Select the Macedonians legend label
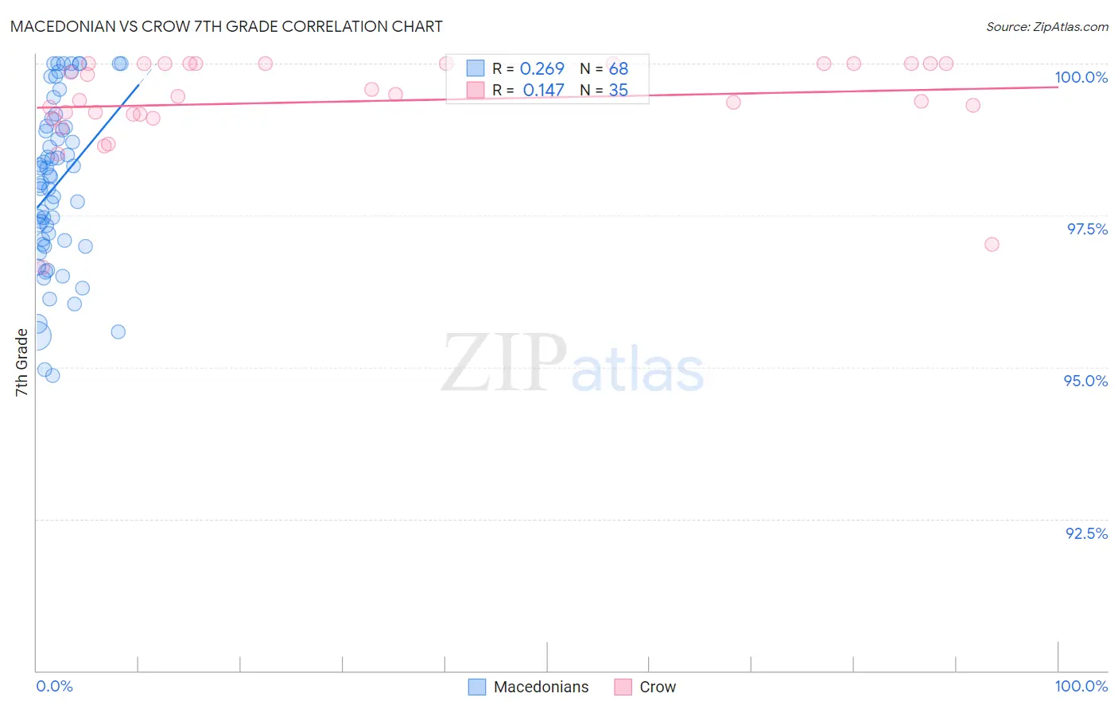 (x=541, y=687)
